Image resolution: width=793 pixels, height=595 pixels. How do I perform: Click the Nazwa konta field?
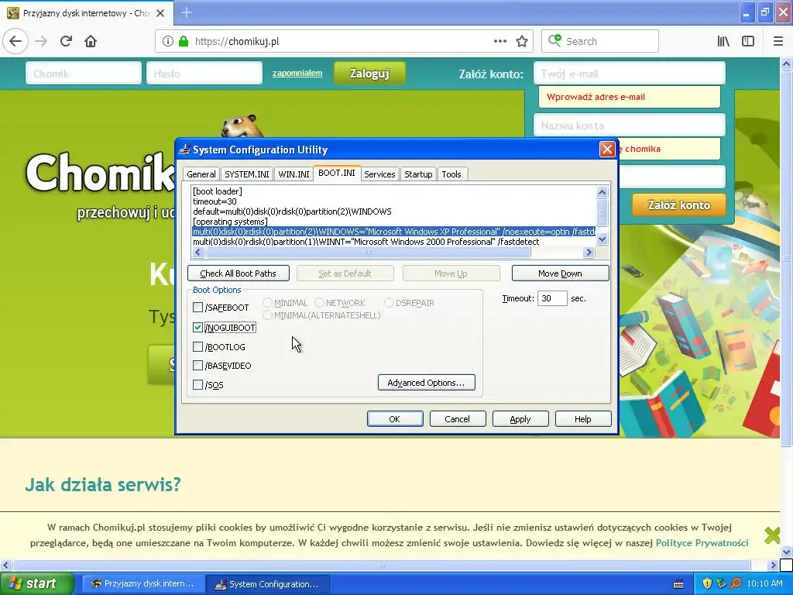tap(629, 125)
